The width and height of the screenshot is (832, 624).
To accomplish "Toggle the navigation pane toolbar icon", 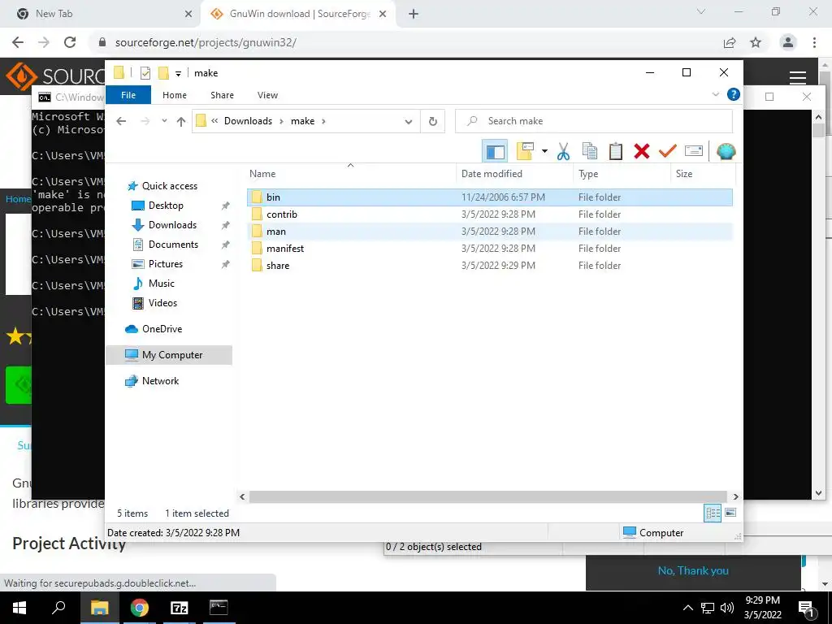I will [495, 152].
